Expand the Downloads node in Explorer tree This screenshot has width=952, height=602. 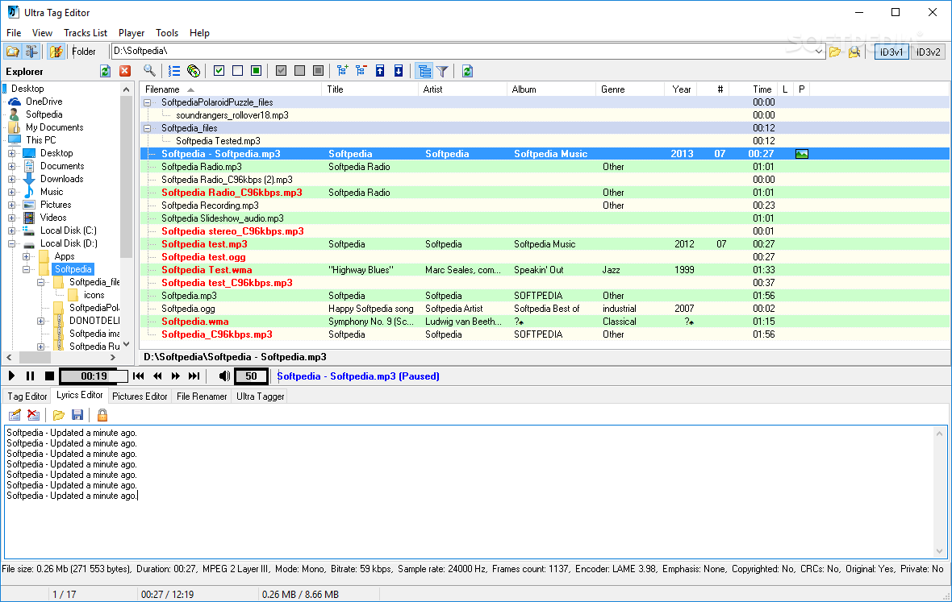point(11,180)
